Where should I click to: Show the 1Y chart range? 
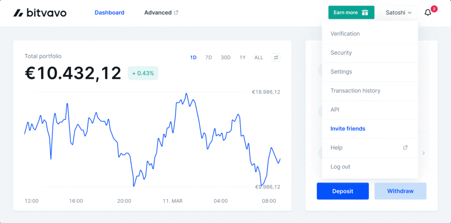point(243,57)
